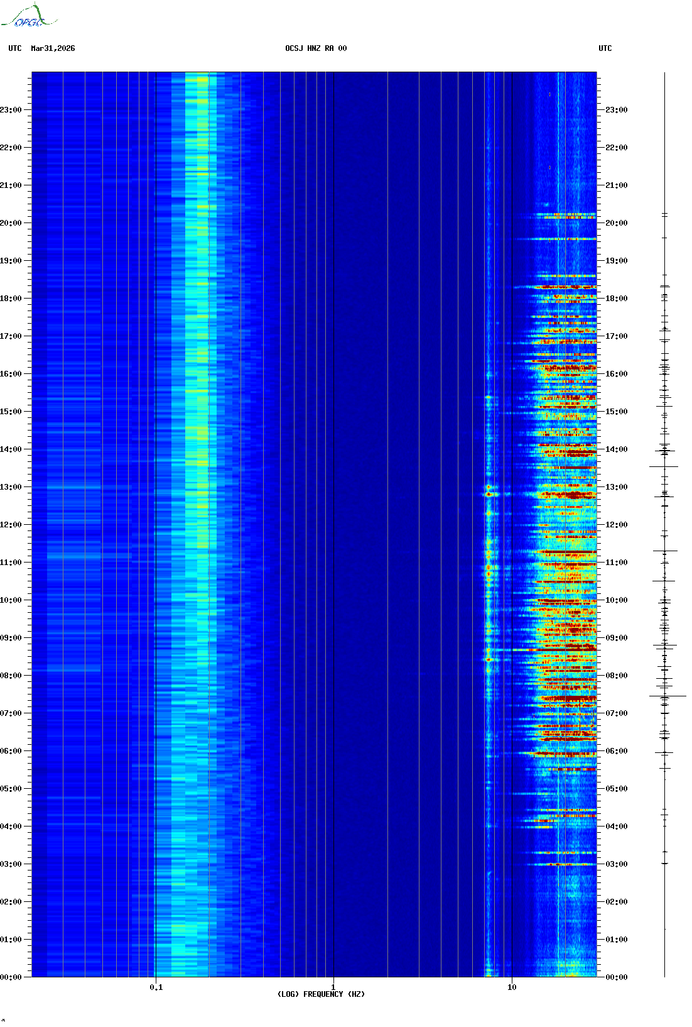The width and height of the screenshot is (692, 1027).
Task: Select the 09:00 label on the right axis
Action: coord(616,638)
